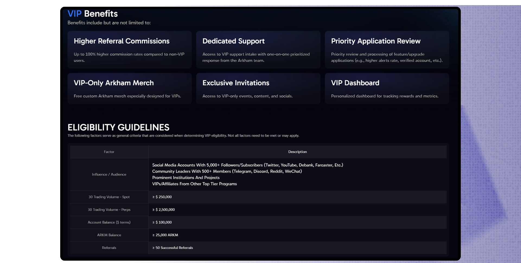
Task: Click the '≥ $ 100,000' value
Action: [x=162, y=222]
